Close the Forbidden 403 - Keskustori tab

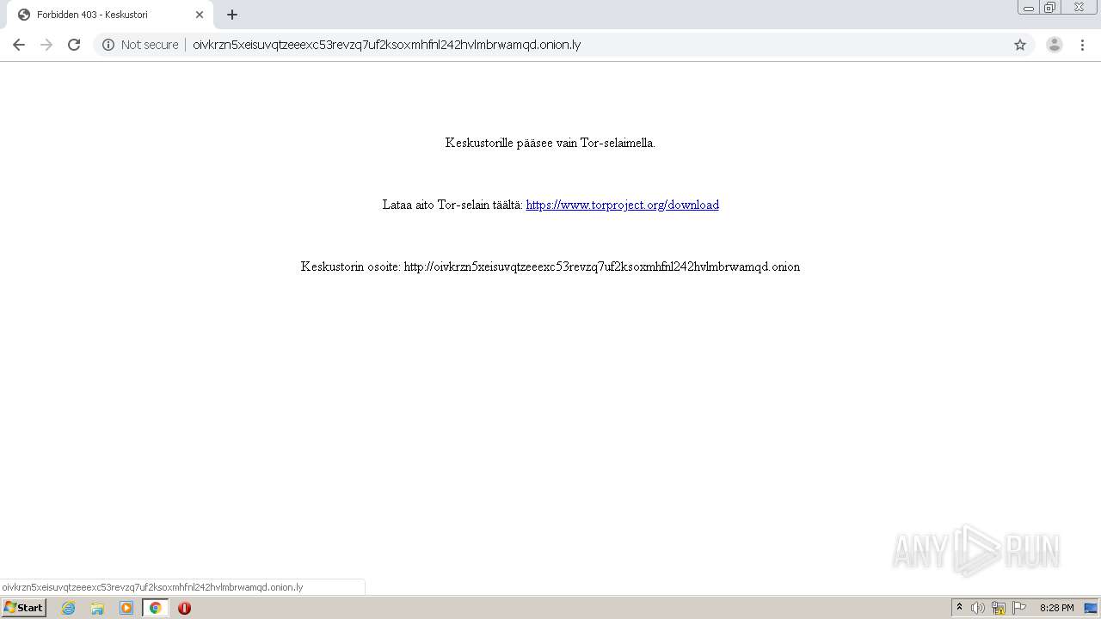(200, 15)
